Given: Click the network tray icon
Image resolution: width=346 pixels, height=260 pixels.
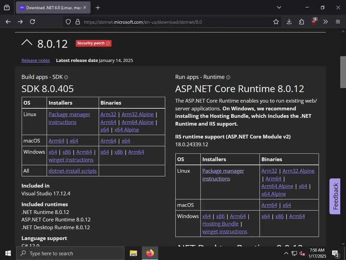Looking at the screenshot, I should coord(294,253).
